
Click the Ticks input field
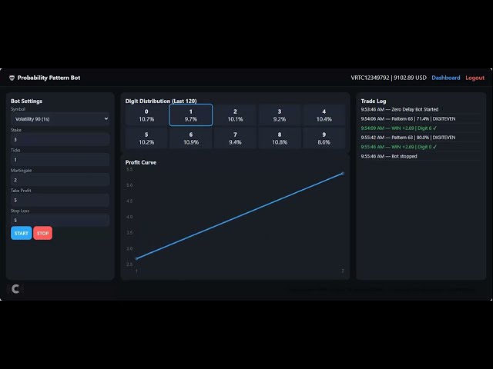[60, 160]
